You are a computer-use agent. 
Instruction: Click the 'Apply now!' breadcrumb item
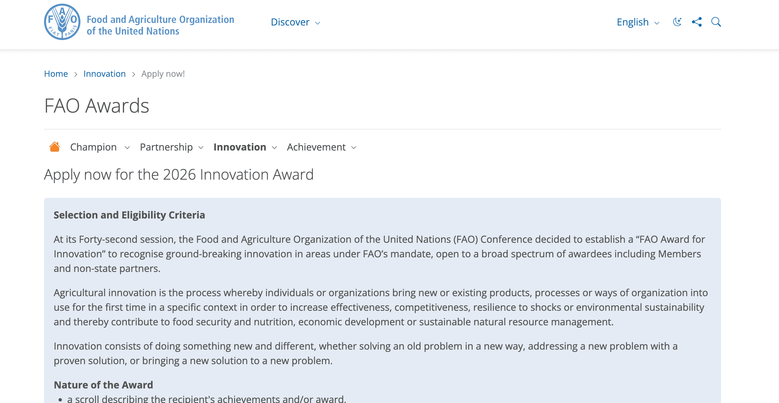click(163, 73)
